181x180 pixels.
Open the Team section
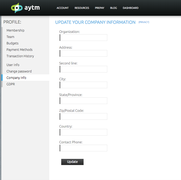(x=10, y=37)
